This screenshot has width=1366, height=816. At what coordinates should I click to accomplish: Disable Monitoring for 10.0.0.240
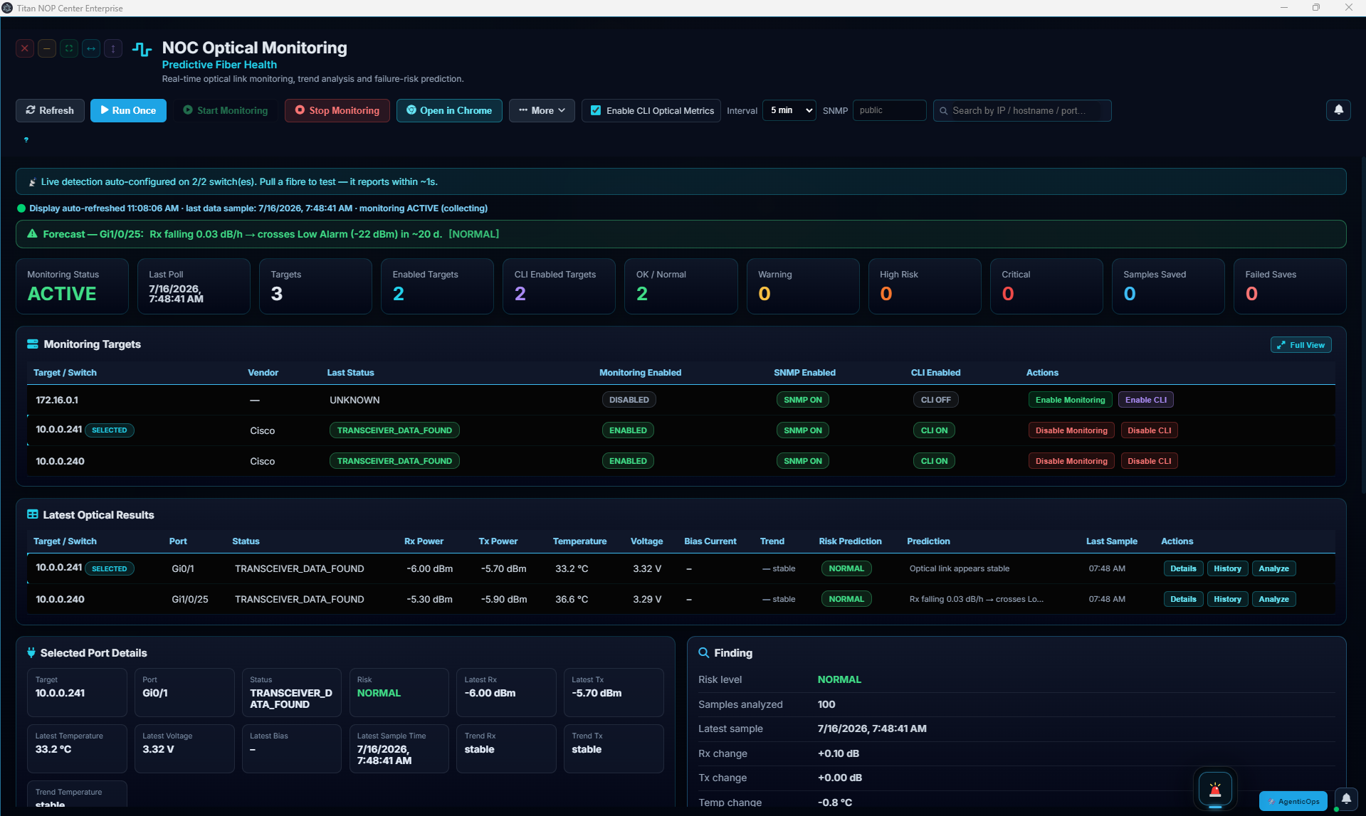pyautogui.click(x=1071, y=461)
